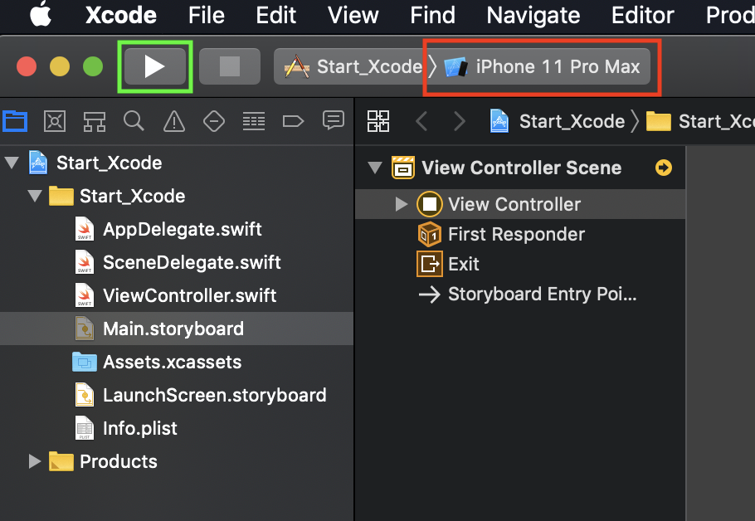
Task: Open the Navigate menu
Action: pyautogui.click(x=533, y=15)
